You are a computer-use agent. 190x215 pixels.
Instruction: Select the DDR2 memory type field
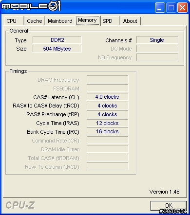tap(57, 40)
